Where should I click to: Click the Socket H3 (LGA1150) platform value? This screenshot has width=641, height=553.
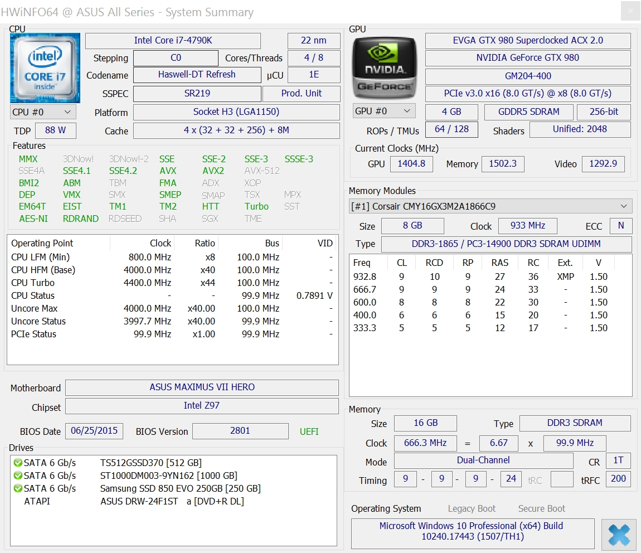pos(236,112)
